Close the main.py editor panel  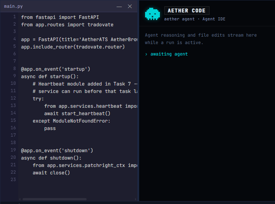[x=130, y=7]
